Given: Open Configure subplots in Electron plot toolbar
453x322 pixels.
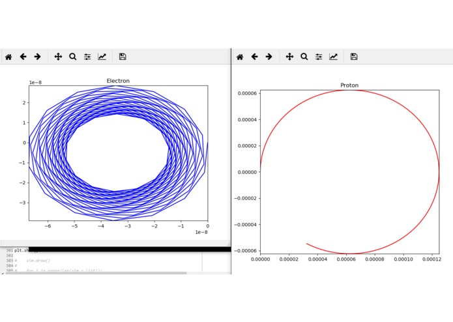Looking at the screenshot, I should [87, 57].
